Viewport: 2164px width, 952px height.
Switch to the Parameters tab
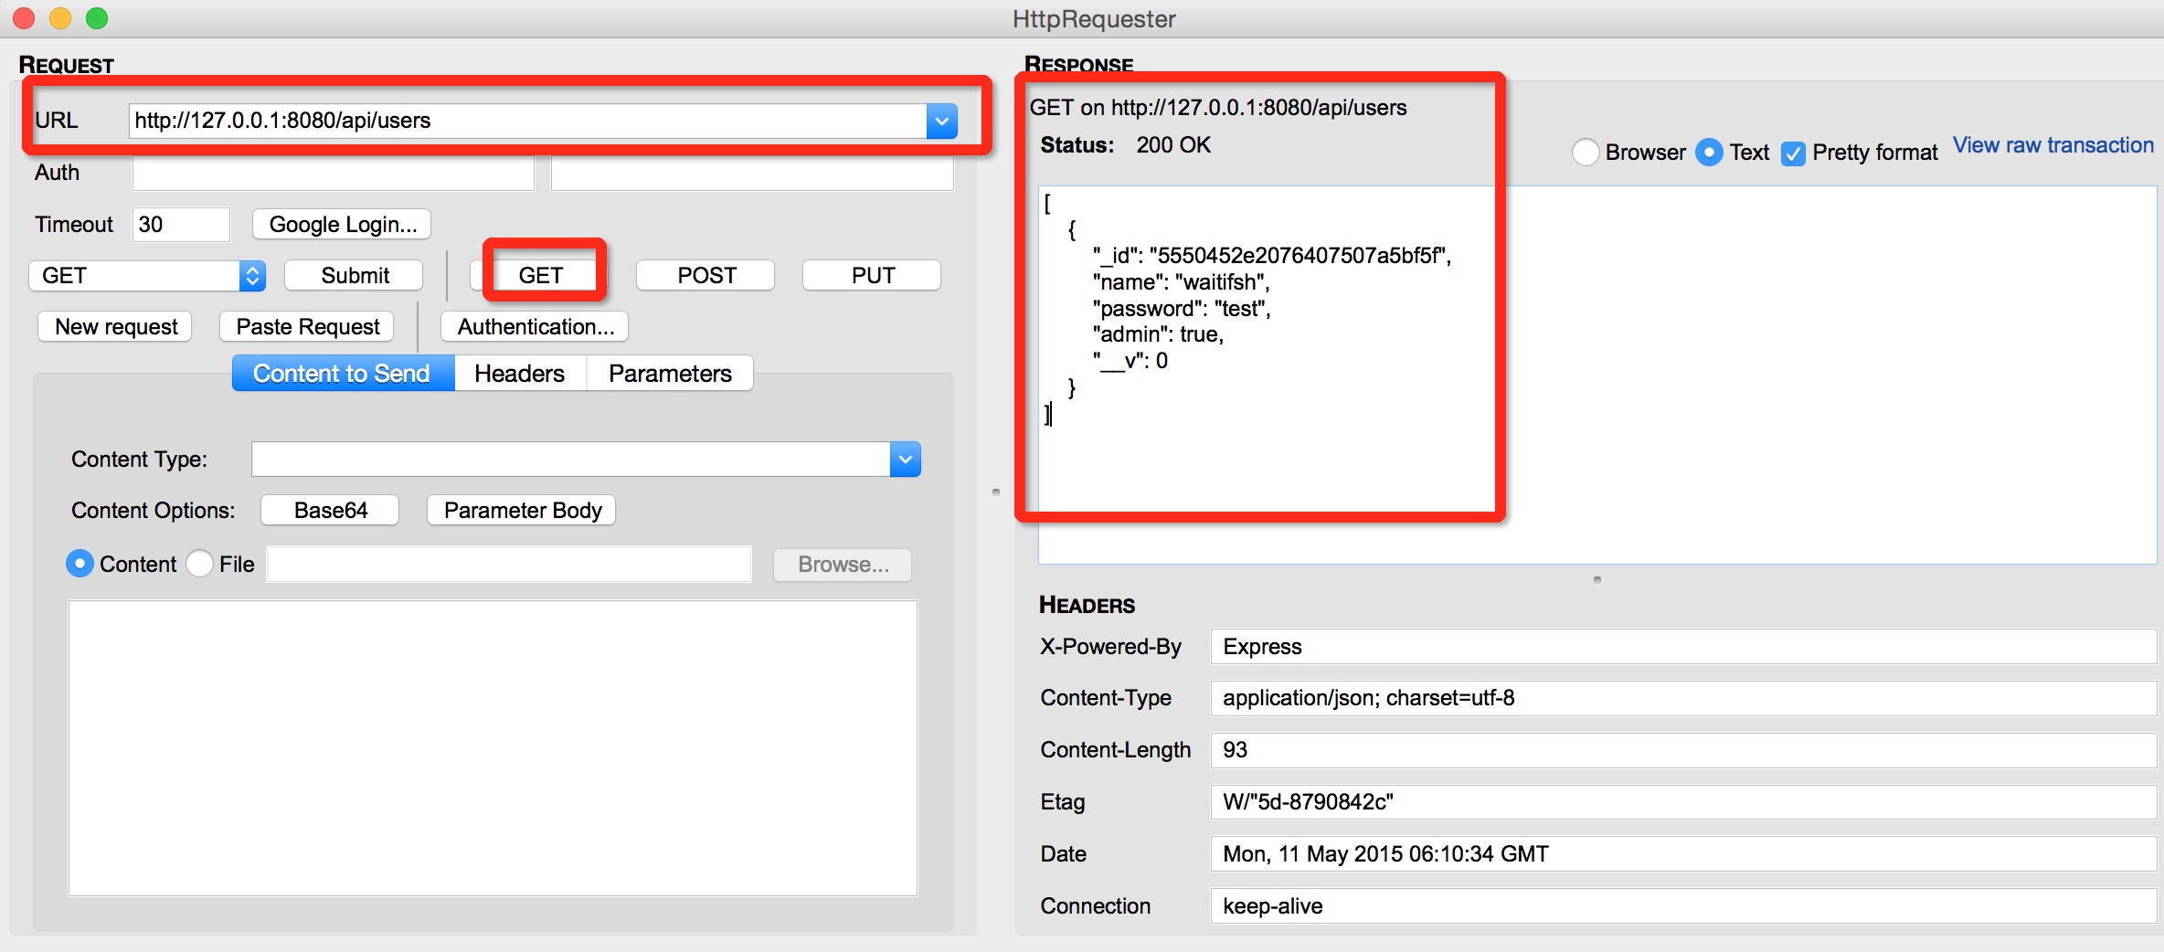pyautogui.click(x=670, y=374)
